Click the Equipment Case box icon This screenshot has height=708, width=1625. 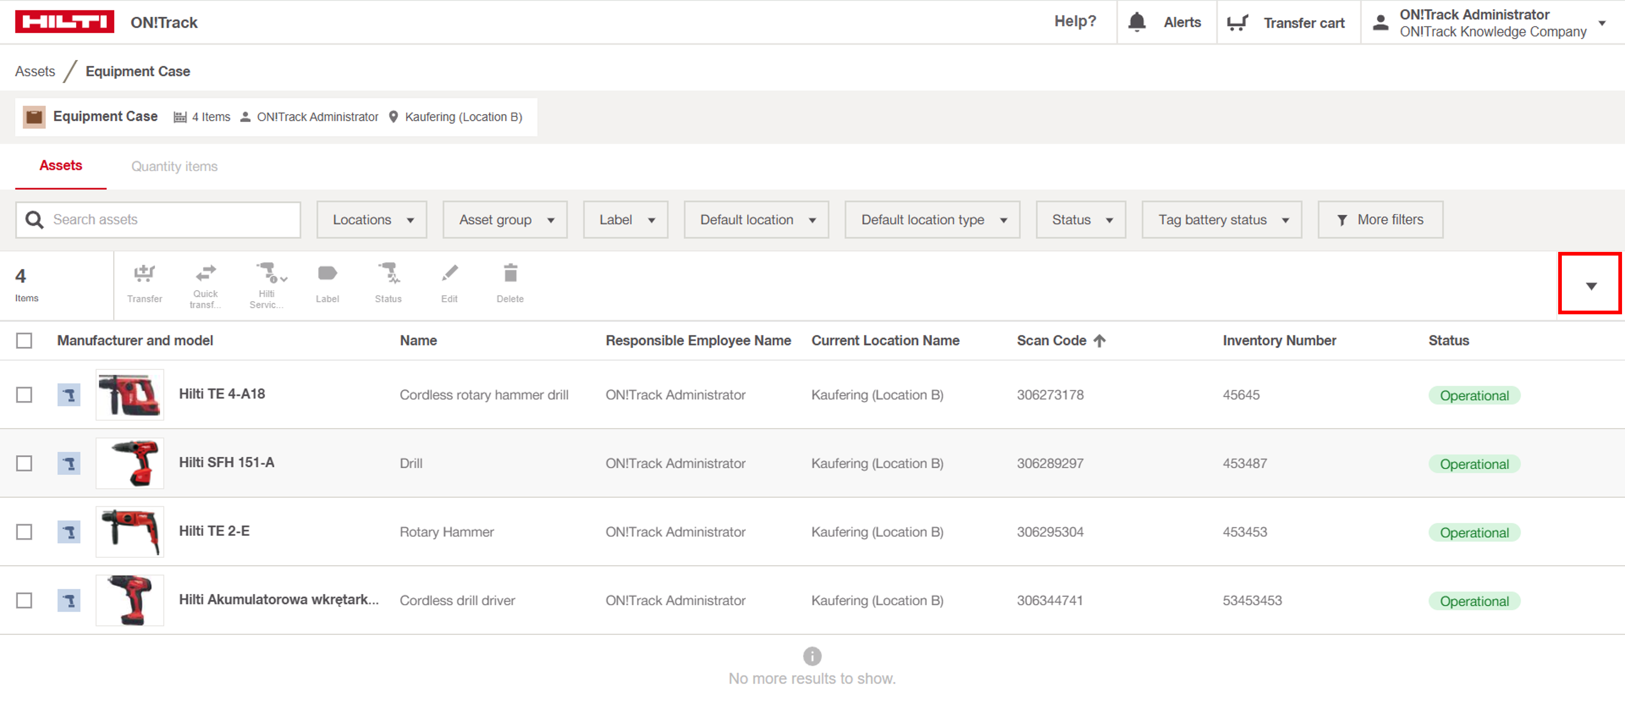(34, 117)
